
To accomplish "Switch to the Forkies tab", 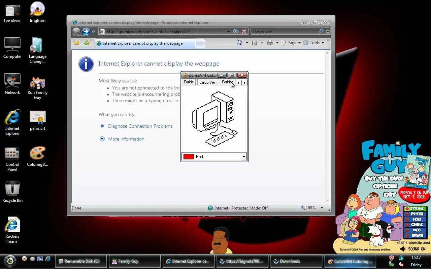I will pos(227,82).
